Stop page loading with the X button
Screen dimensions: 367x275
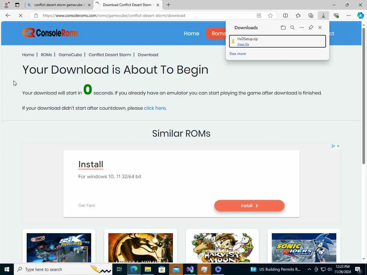pyautogui.click(x=21, y=15)
